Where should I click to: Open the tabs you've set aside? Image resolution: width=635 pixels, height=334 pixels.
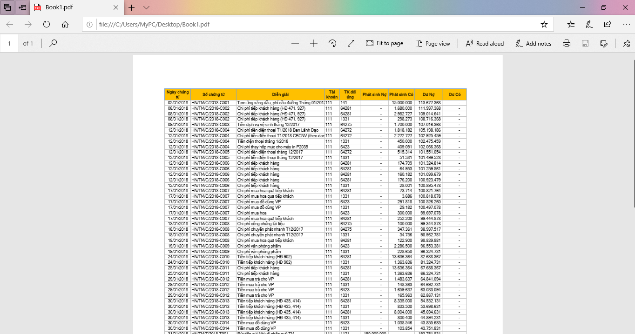tap(7, 7)
